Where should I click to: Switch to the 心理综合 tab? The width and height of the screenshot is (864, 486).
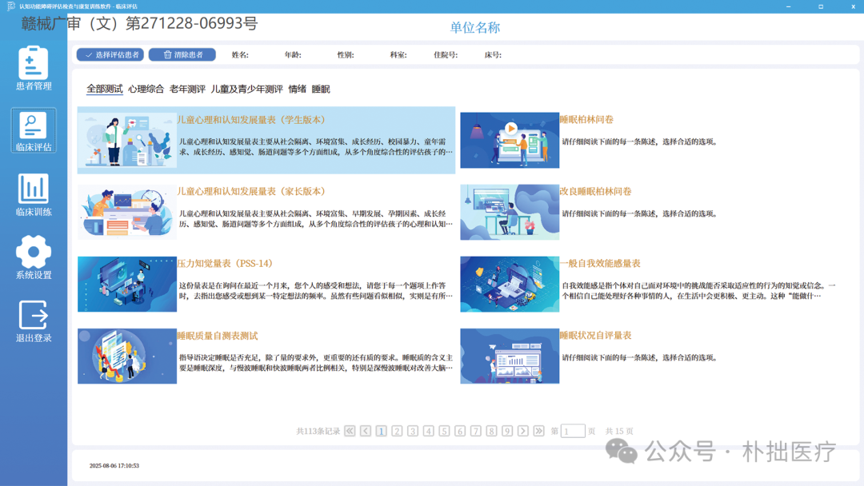tap(146, 89)
